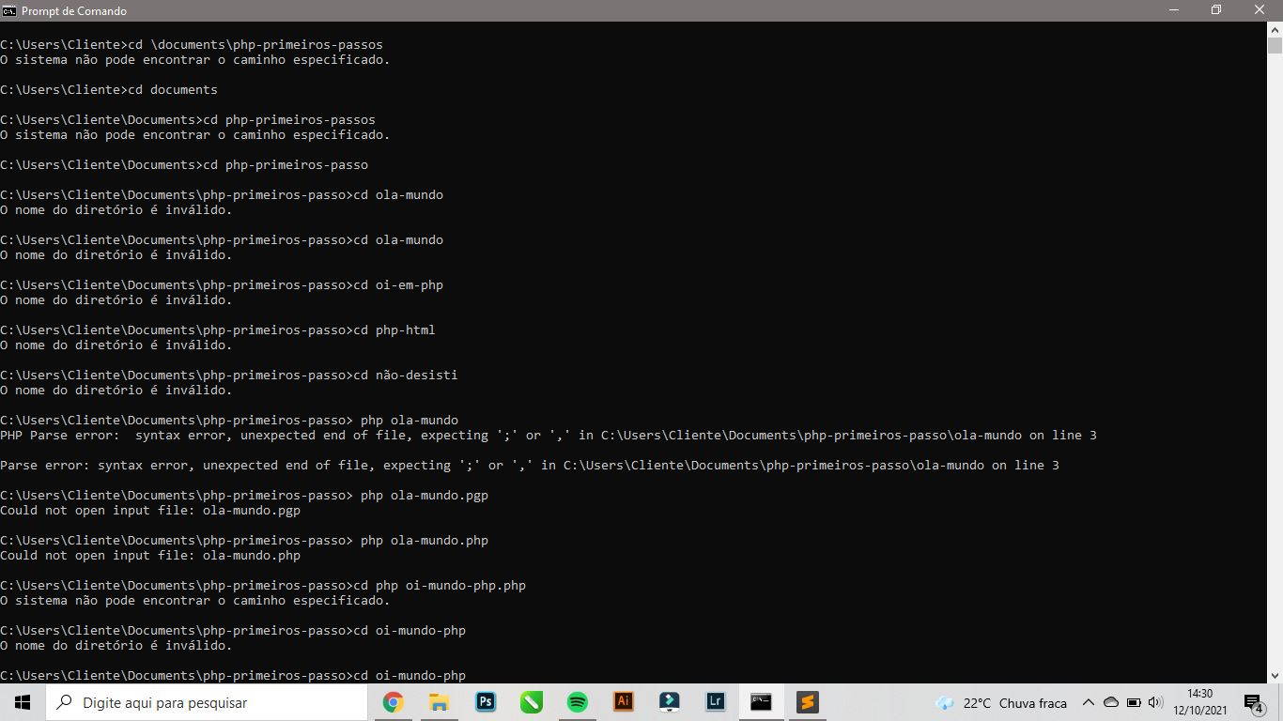Open battery status in system tray
The height and width of the screenshot is (721, 1283).
coord(1134,702)
